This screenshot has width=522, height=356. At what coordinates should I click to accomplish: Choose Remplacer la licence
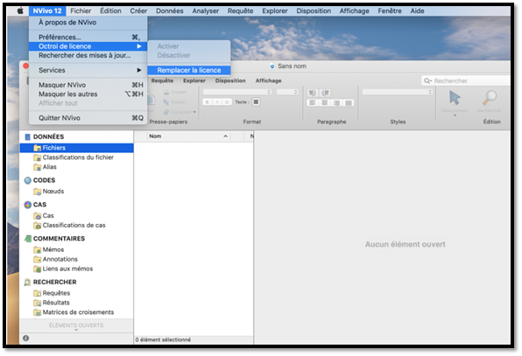[x=189, y=70]
